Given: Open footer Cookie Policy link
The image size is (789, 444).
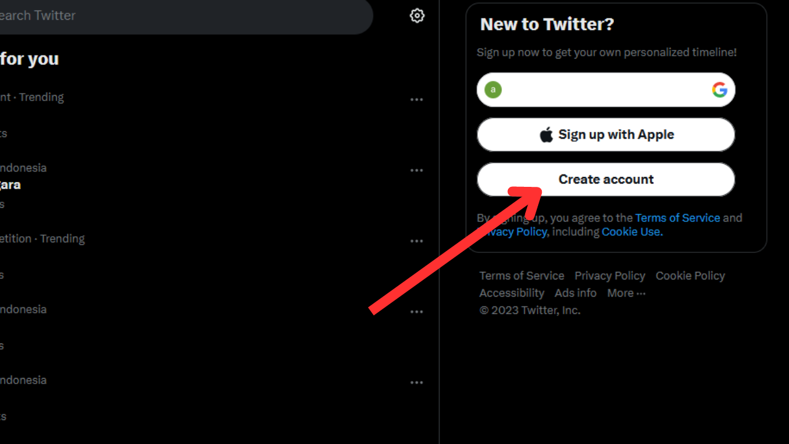Looking at the screenshot, I should (690, 276).
